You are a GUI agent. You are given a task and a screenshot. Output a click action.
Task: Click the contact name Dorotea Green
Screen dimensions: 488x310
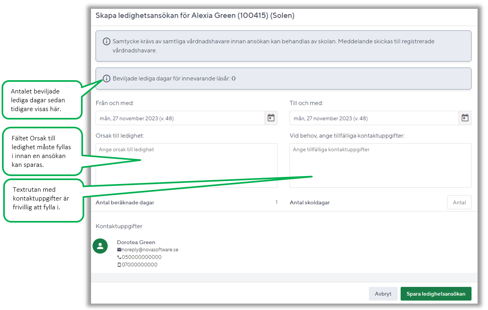click(x=136, y=242)
